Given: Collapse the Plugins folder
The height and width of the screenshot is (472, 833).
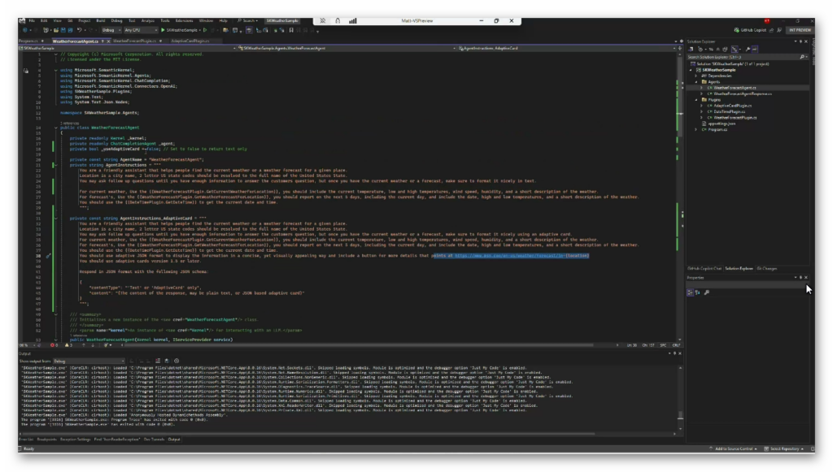Looking at the screenshot, I should point(696,100).
